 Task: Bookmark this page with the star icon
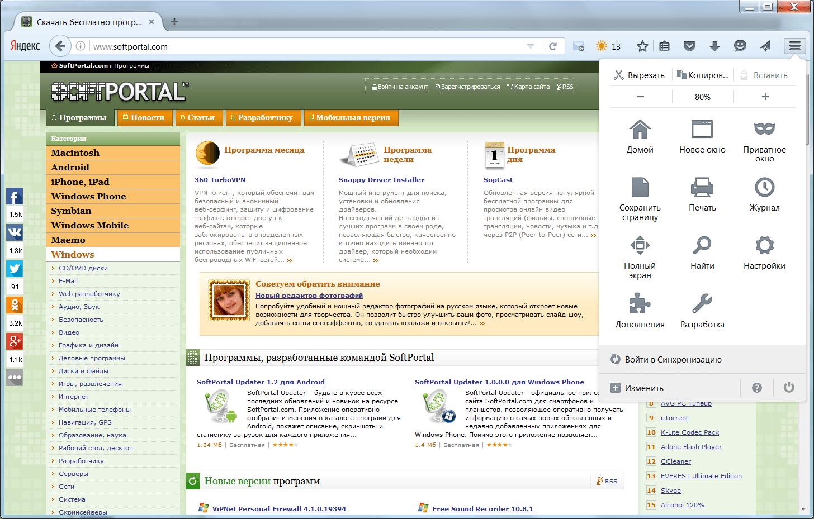click(642, 46)
